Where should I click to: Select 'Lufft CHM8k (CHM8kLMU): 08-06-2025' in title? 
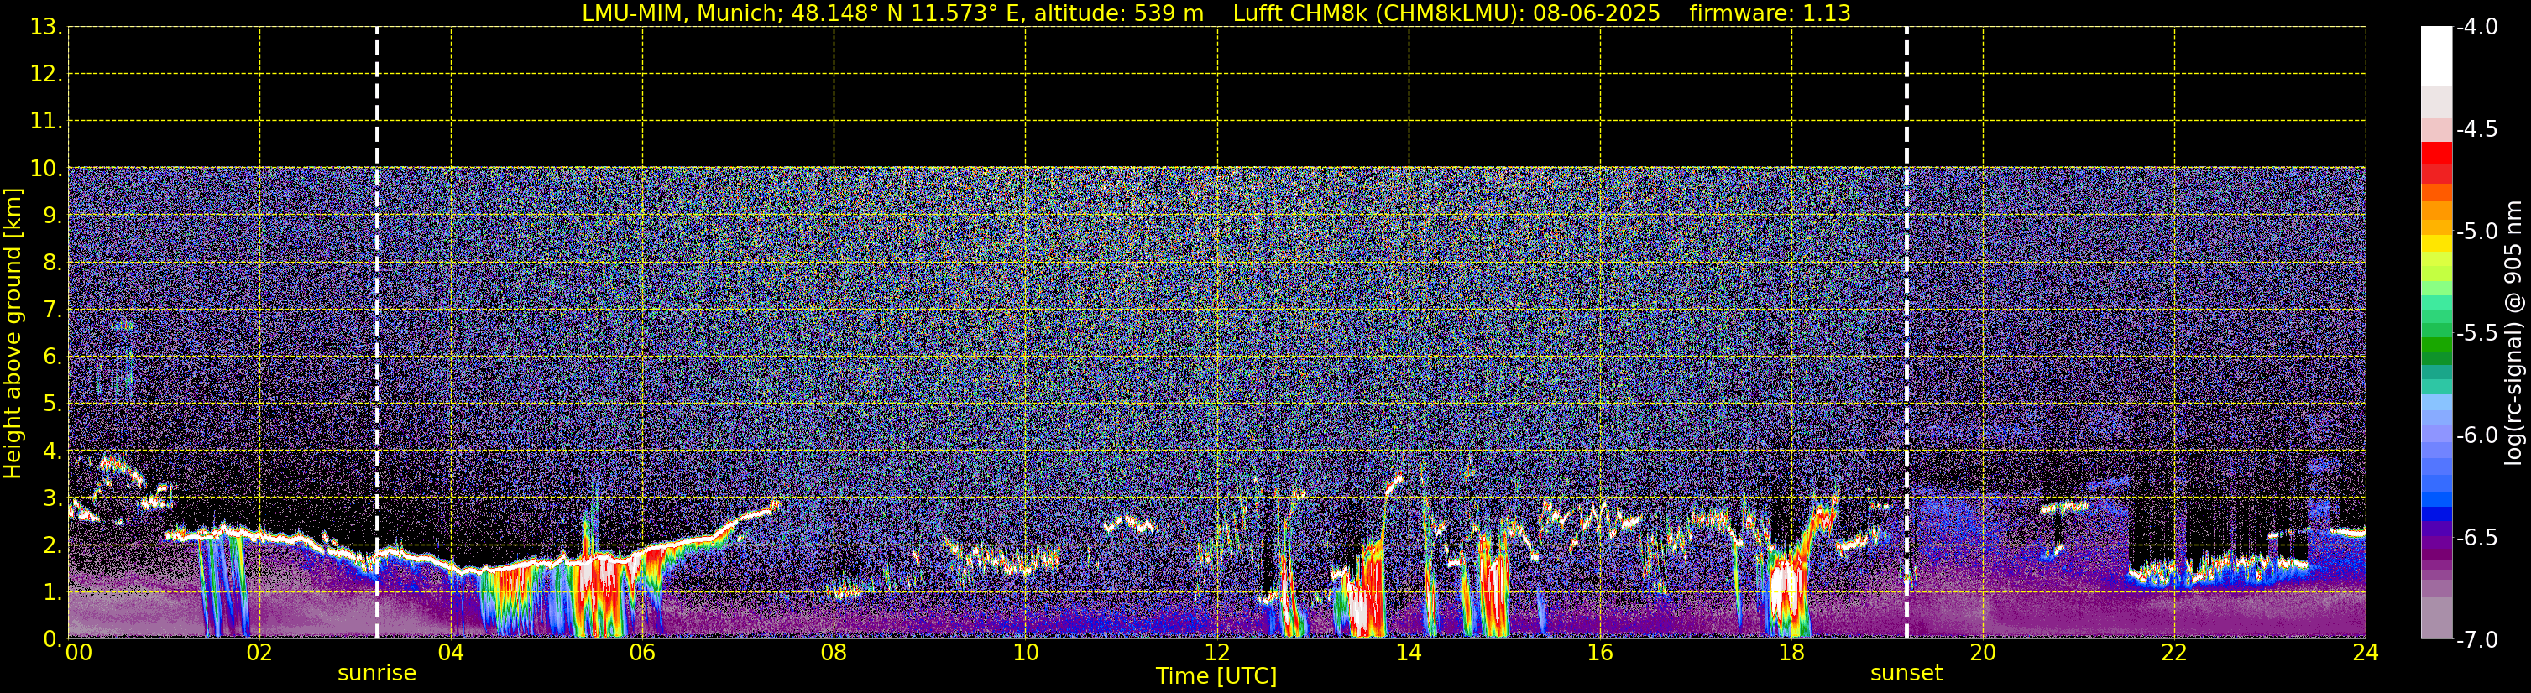point(1446,13)
